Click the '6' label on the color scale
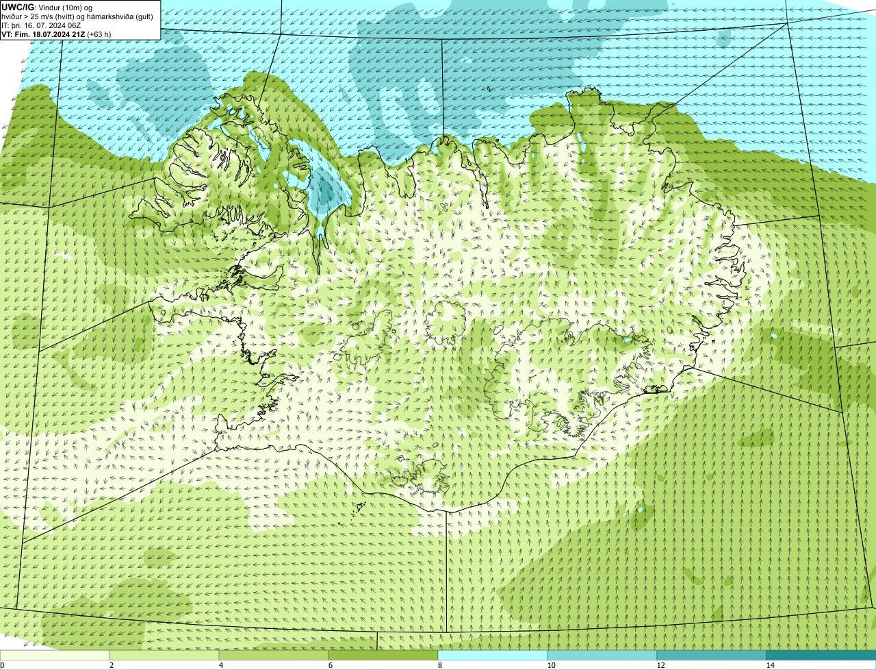The height and width of the screenshot is (670, 876). 330,665
